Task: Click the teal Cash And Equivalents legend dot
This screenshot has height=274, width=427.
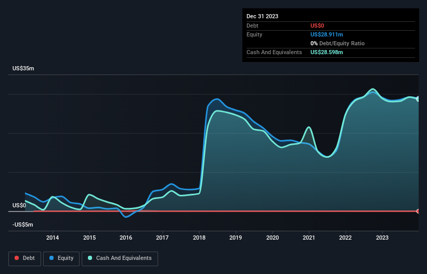Action: click(x=90, y=258)
